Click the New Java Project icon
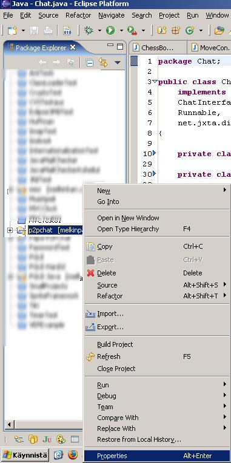 (162, 30)
